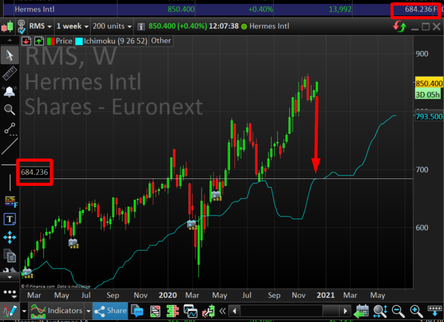Collapse the sidebar with the up arrow
This screenshot has width=444, height=322.
(x=9, y=40)
